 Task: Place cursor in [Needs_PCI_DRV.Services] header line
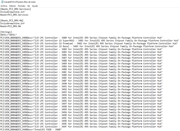[15, 9]
